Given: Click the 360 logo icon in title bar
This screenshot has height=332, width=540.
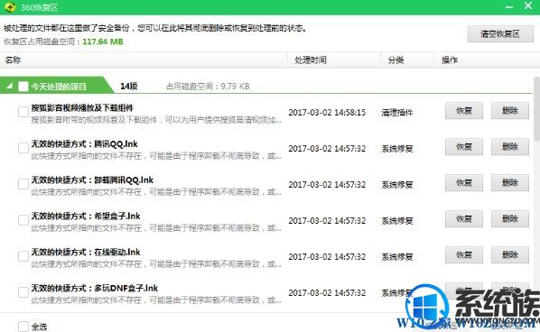Looking at the screenshot, I should pyautogui.click(x=10, y=7).
